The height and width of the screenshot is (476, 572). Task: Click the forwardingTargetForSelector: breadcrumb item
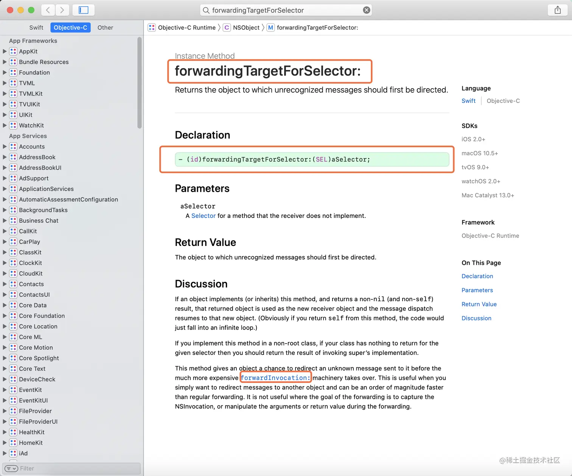click(312, 28)
